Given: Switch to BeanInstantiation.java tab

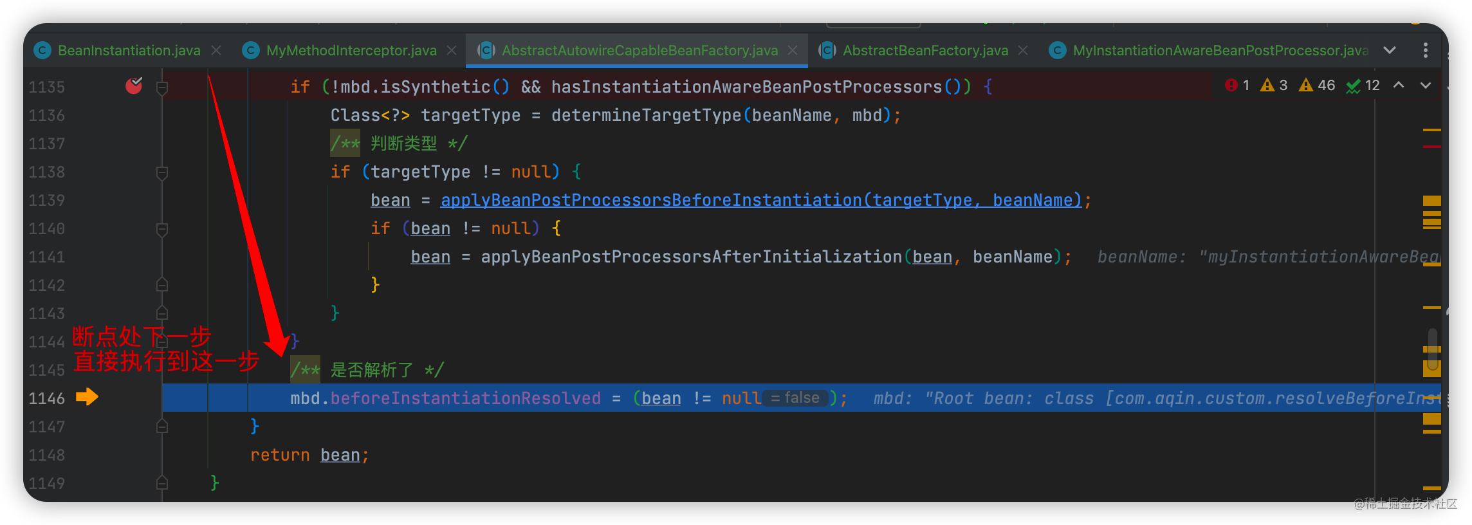Looking at the screenshot, I should pyautogui.click(x=129, y=50).
